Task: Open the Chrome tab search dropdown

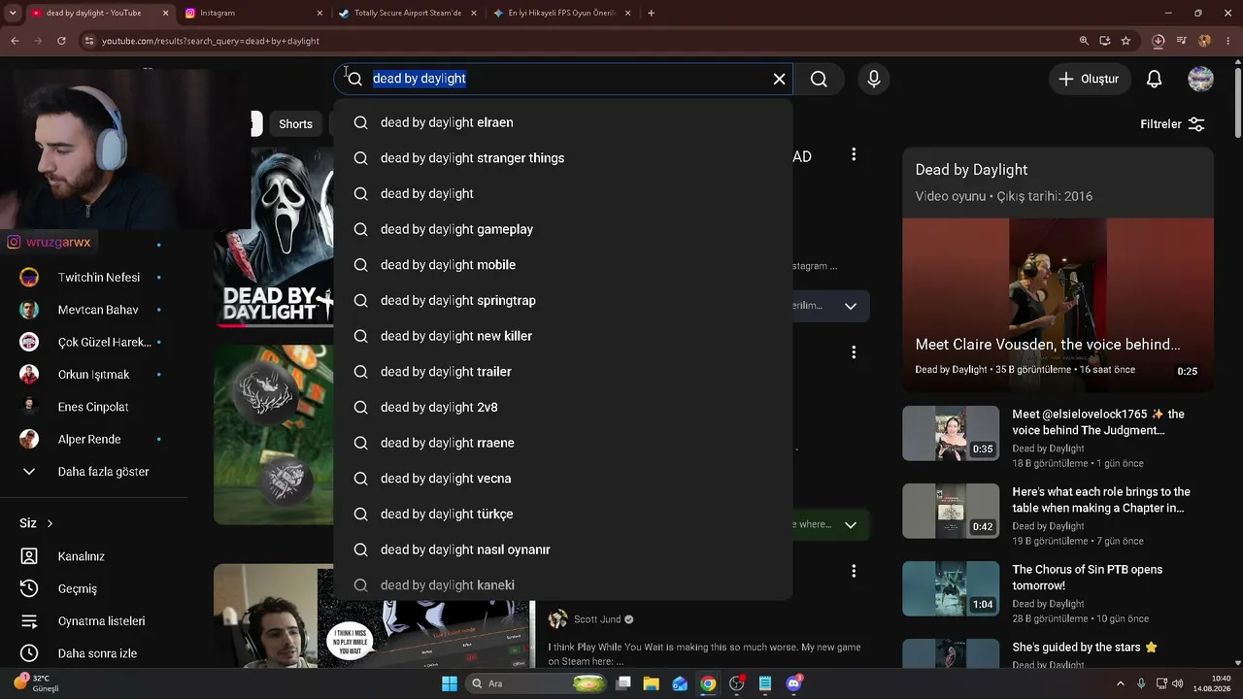Action: (x=14, y=13)
